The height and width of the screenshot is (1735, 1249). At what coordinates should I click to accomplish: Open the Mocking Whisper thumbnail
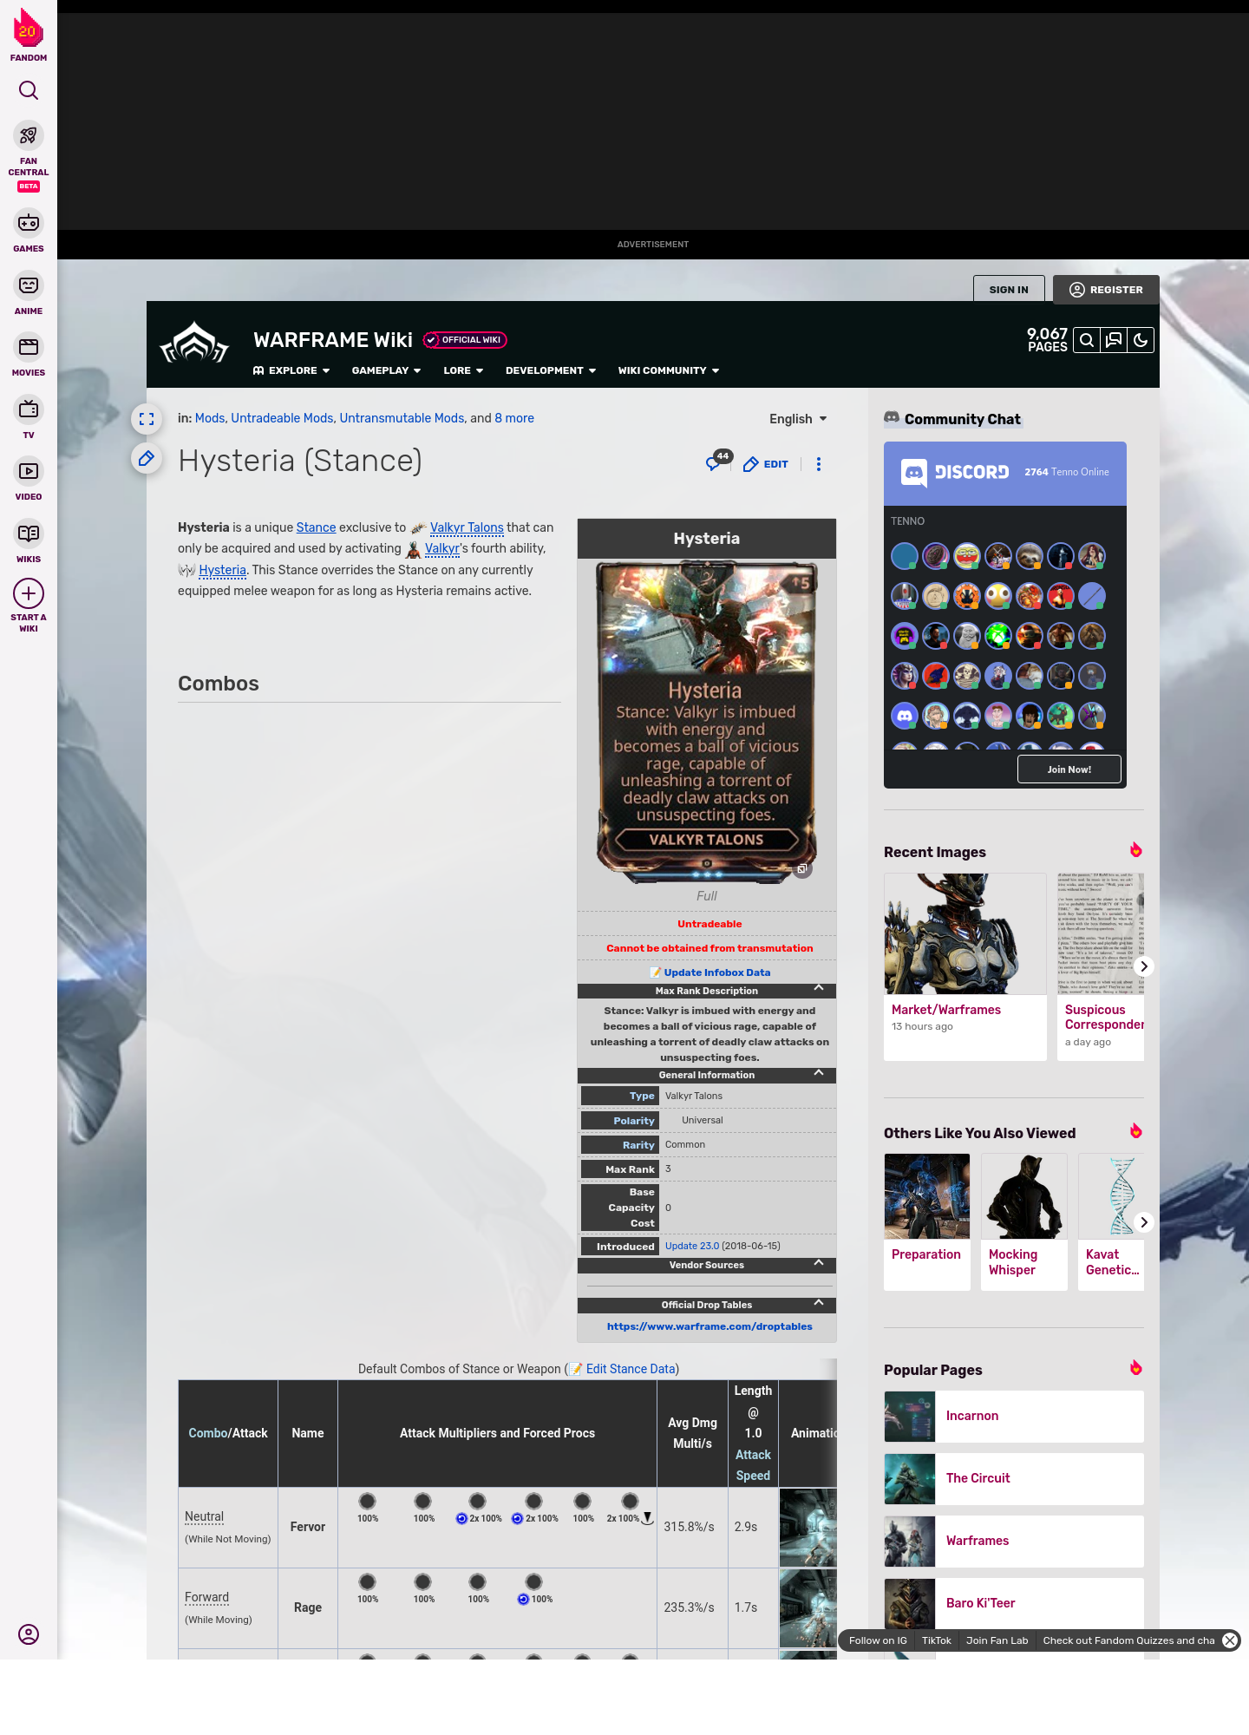point(1024,1196)
